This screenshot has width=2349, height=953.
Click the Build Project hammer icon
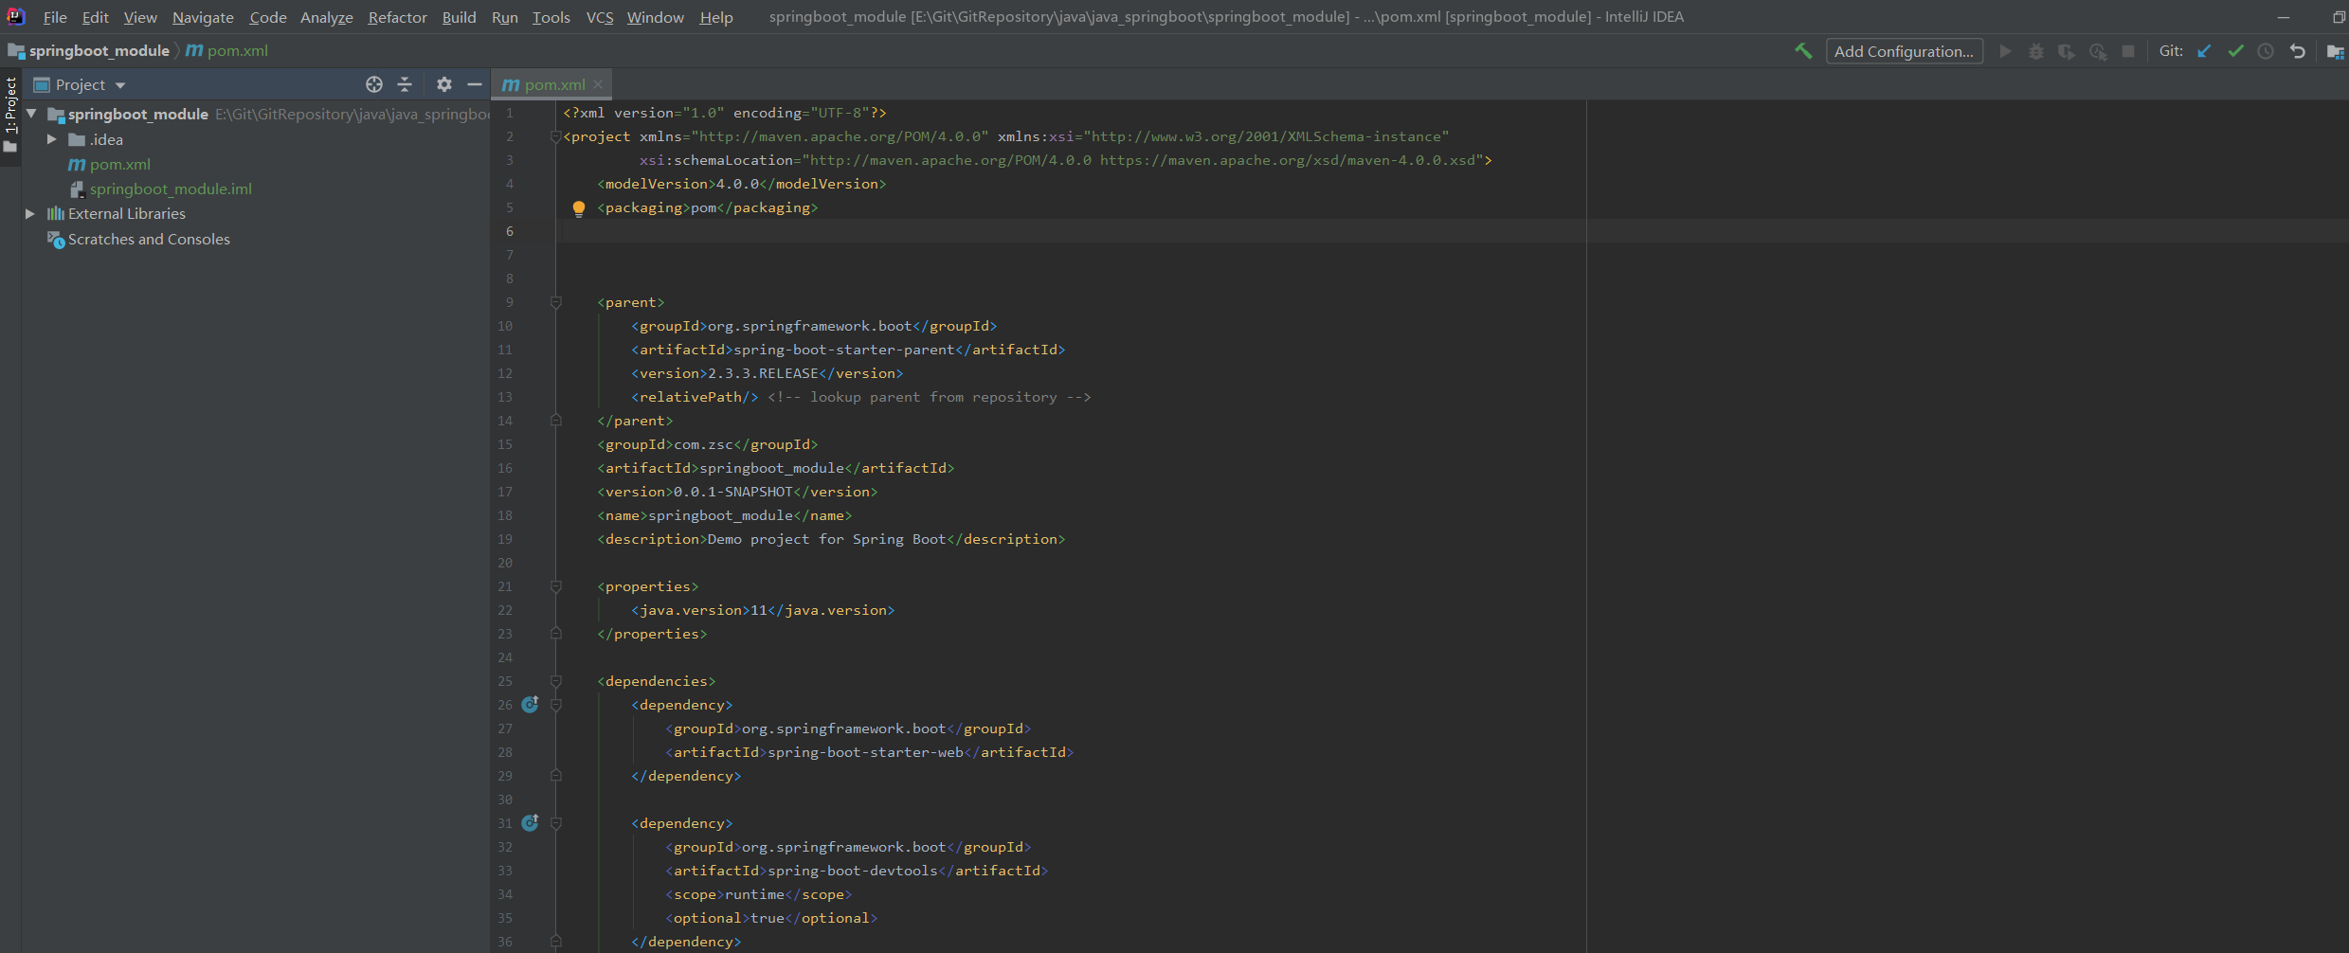click(1803, 51)
